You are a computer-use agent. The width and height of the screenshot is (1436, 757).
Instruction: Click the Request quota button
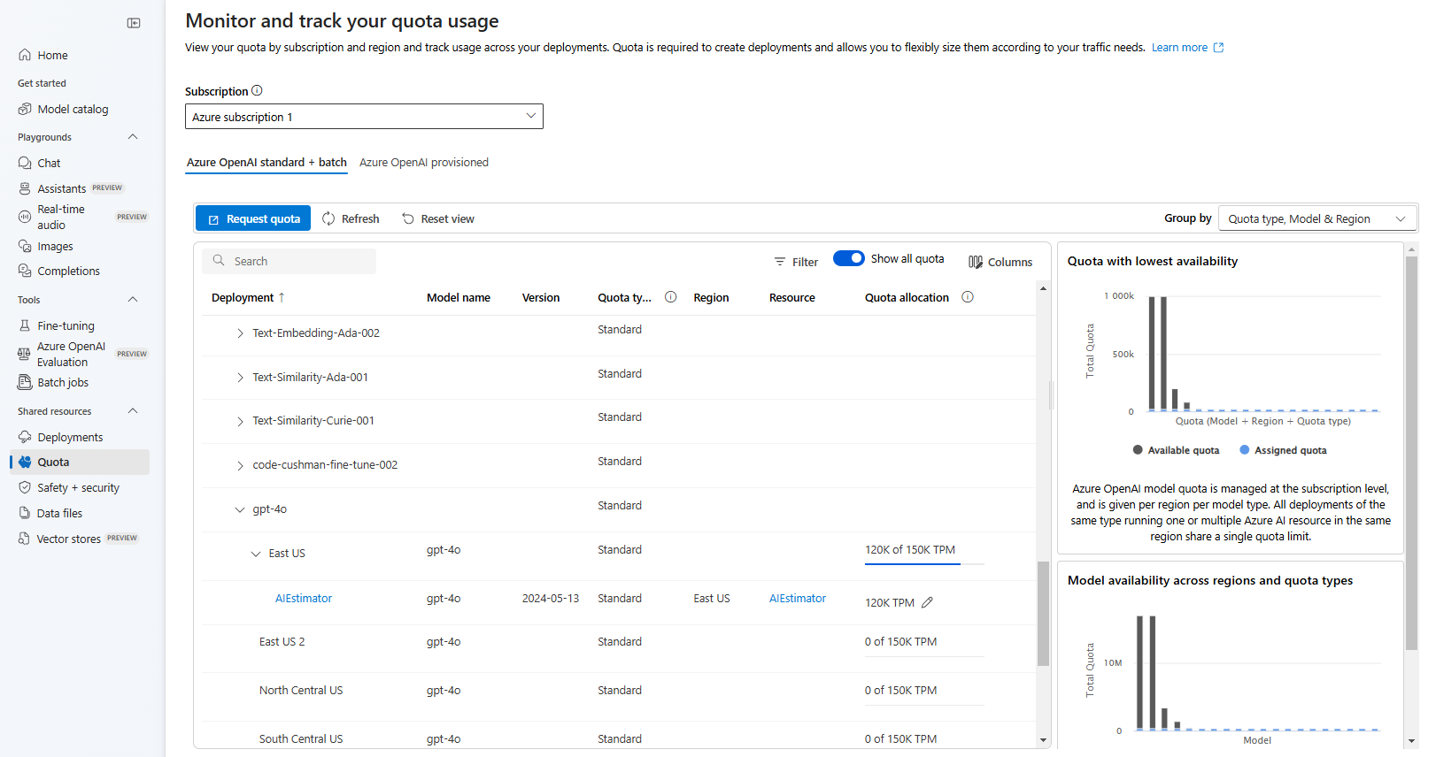(x=253, y=218)
